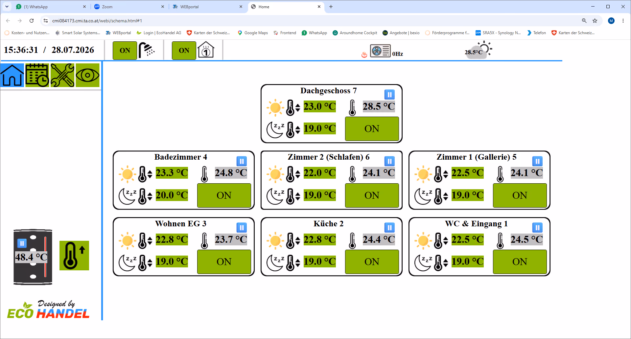Toggle the hot water ON switch

(125, 51)
